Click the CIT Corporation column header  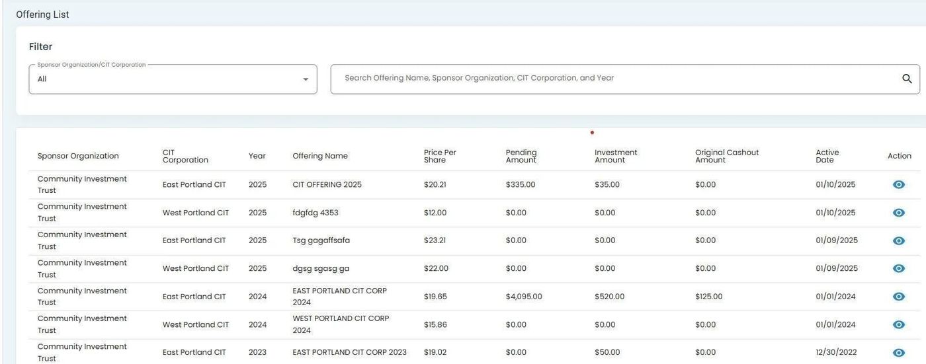185,156
